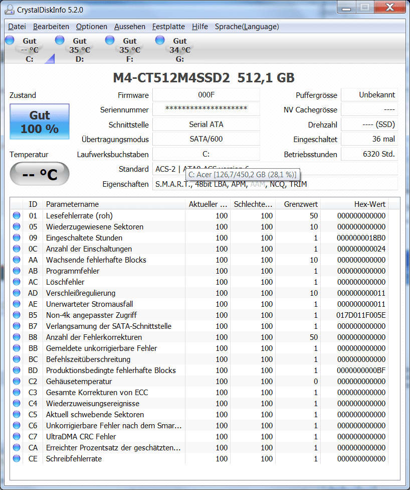
Task: Click the Seriennummer field
Action: point(206,109)
